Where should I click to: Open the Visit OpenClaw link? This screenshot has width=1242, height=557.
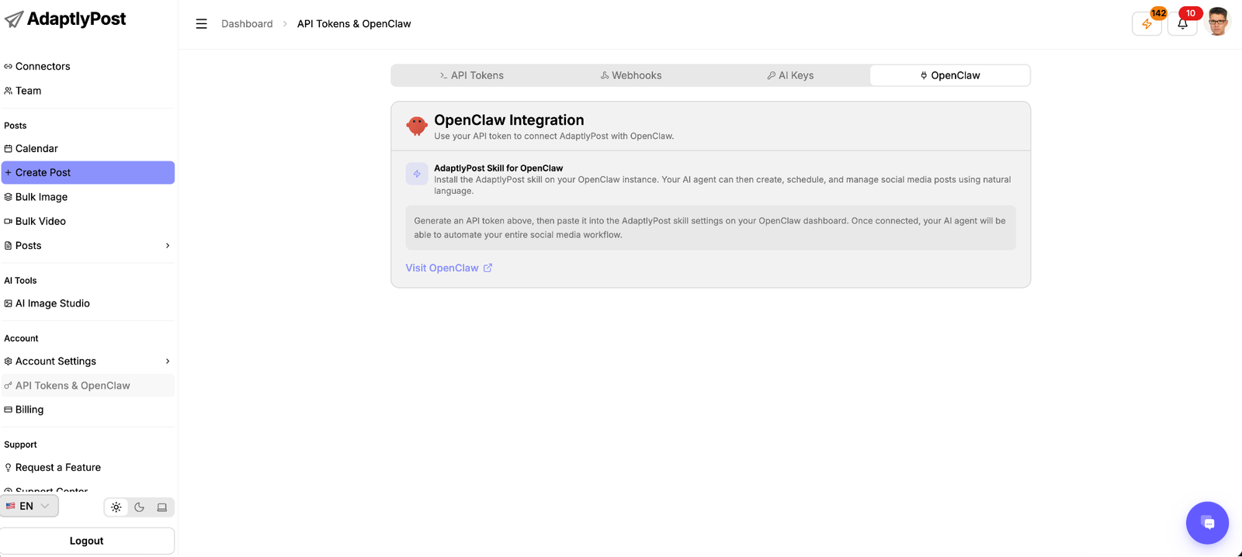[449, 268]
